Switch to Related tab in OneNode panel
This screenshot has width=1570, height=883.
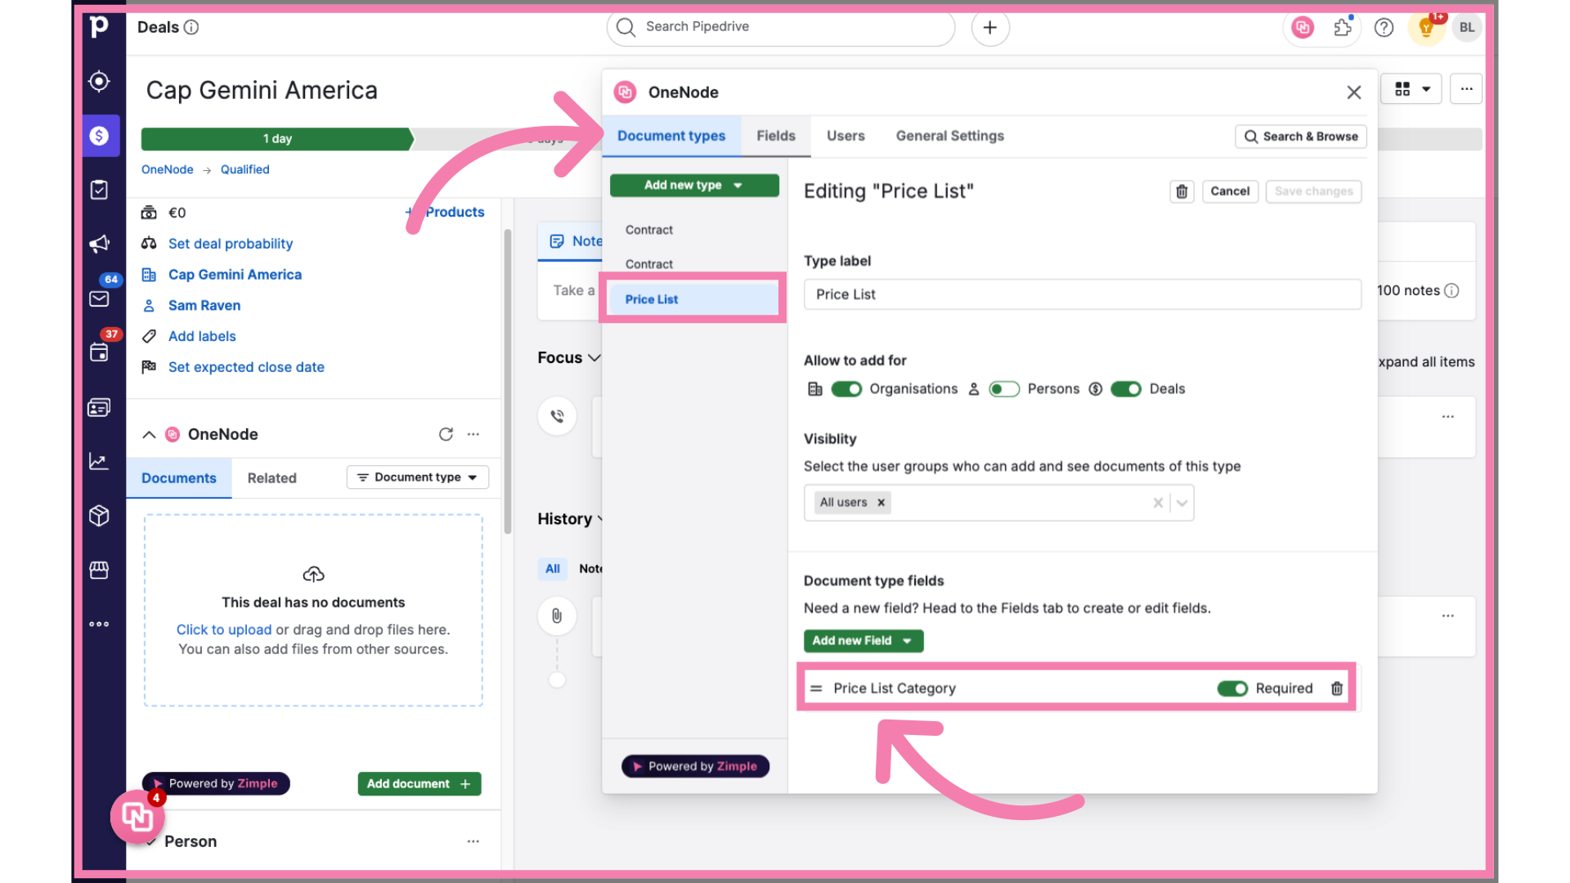tap(272, 478)
